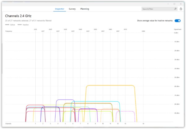
Task: Click the 2484 frequency label
Action: 143,31
